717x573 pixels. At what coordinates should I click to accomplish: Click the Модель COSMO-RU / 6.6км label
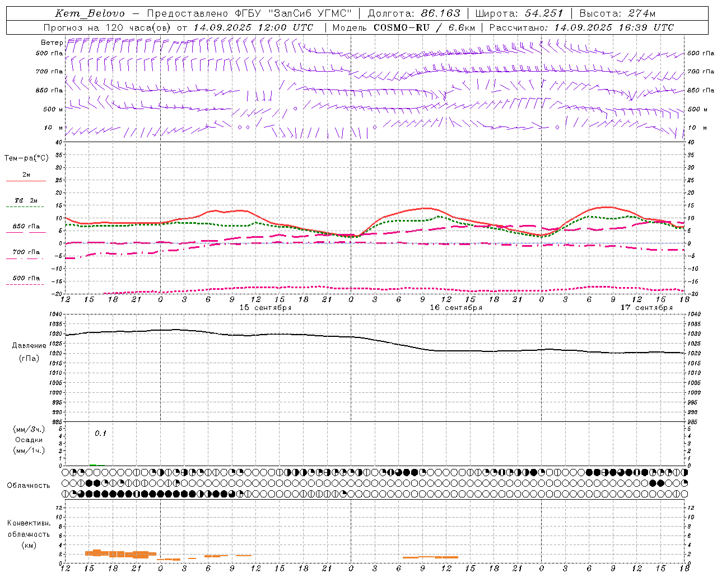pos(404,27)
